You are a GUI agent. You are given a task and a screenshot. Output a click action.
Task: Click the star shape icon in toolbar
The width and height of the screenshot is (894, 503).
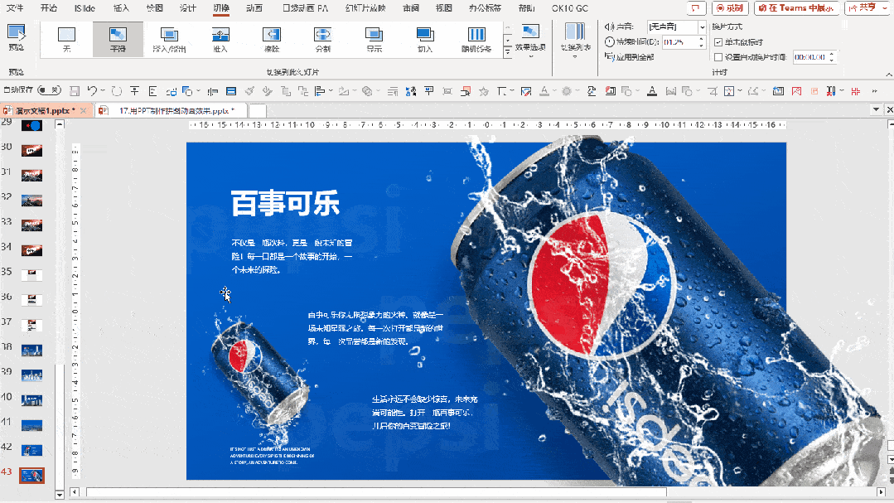click(484, 91)
